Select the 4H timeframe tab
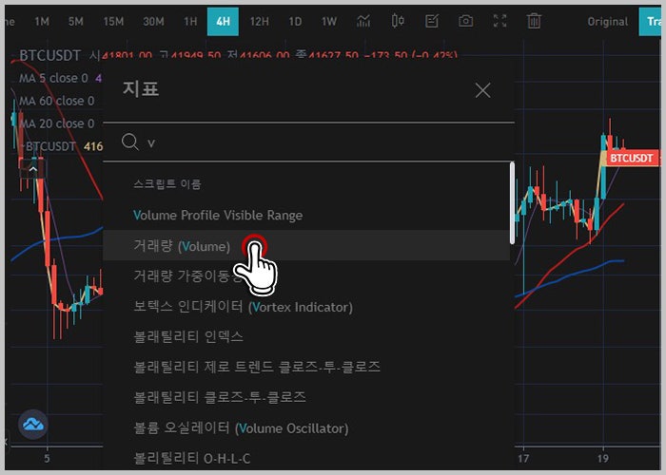Screen dimensions: 666x475 223,21
